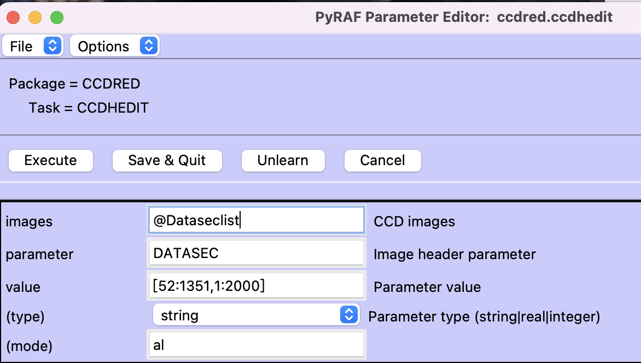Select the value field with [52:1351,1:2000]
The height and width of the screenshot is (363, 641).
click(x=255, y=286)
